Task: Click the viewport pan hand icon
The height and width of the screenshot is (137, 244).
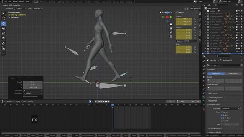Action: coord(171,29)
